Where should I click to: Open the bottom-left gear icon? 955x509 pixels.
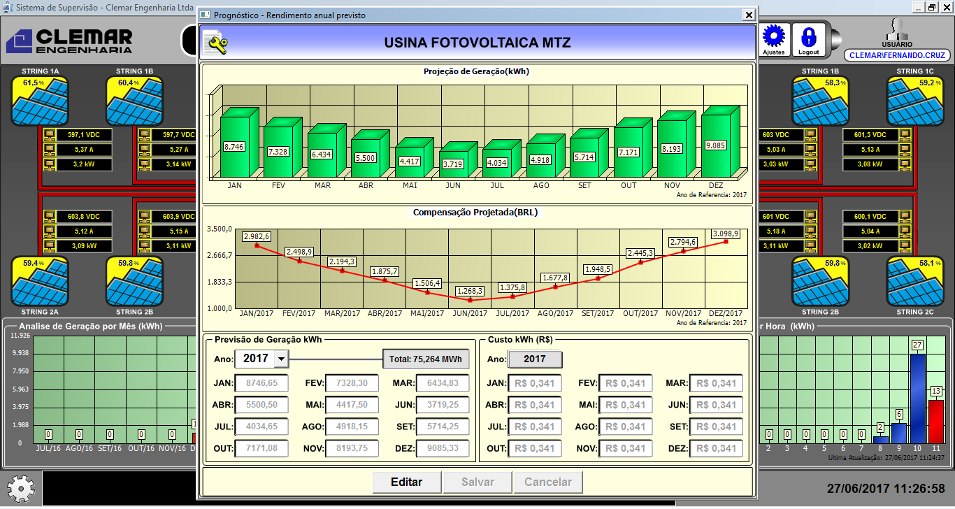pyautogui.click(x=20, y=489)
